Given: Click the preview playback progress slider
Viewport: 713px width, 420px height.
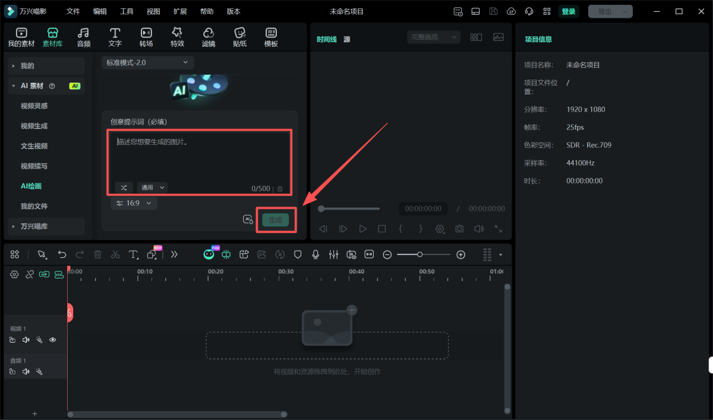Looking at the screenshot, I should coord(349,209).
